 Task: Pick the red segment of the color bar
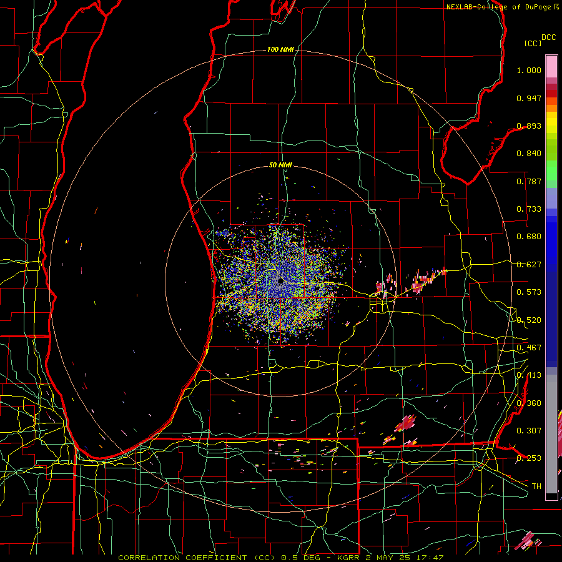coord(551,94)
